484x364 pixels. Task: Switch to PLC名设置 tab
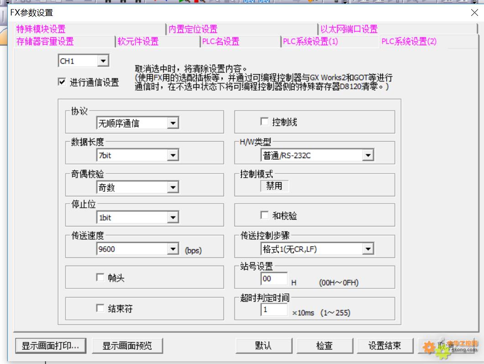[240, 41]
